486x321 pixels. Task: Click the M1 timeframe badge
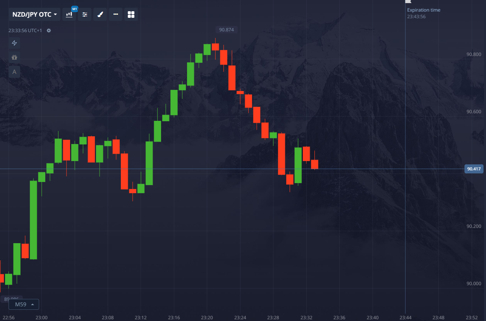[x=75, y=9]
